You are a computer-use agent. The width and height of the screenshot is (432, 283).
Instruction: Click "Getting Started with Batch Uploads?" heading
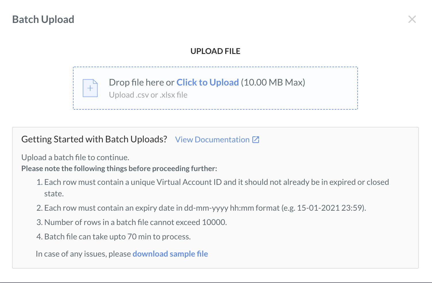coord(94,139)
